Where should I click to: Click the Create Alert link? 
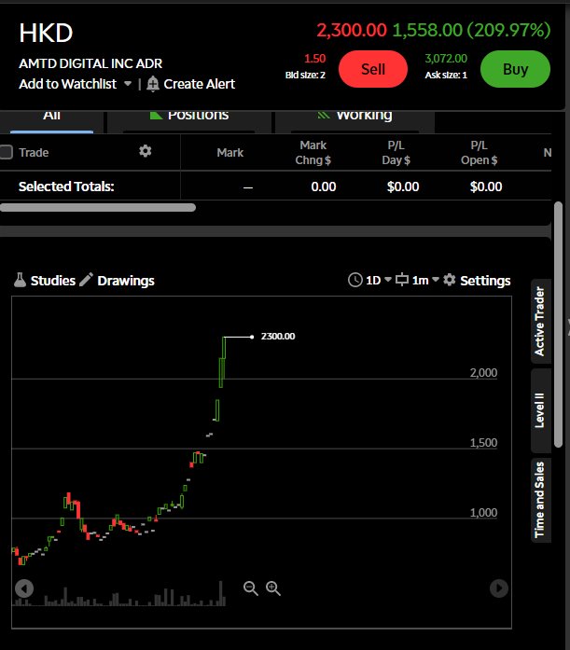coord(199,84)
